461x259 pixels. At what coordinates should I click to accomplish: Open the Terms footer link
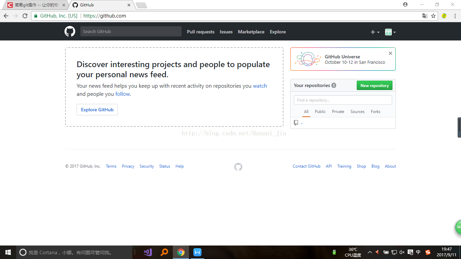click(111, 166)
